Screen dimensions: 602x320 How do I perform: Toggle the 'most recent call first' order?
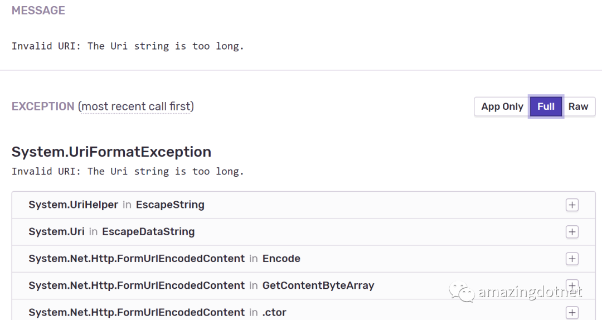tap(137, 106)
